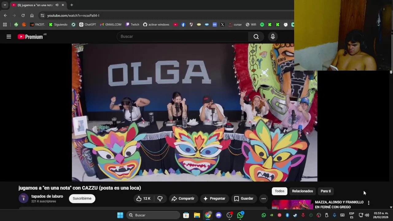Open the Spotify icon bookmark
Viewport: 393px width, 221px height.
[262, 25]
